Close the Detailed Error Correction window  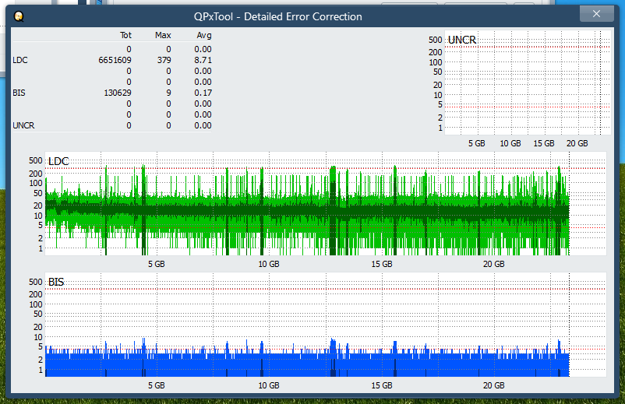tap(596, 14)
